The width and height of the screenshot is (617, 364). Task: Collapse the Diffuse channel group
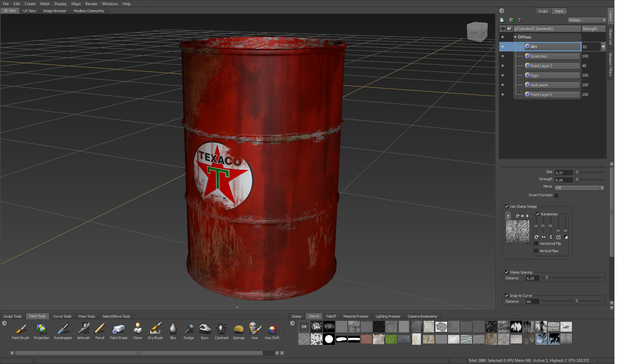tap(516, 37)
